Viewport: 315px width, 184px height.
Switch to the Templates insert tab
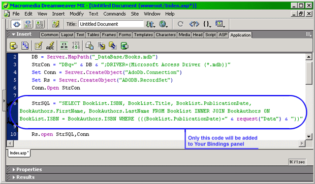[143, 35]
